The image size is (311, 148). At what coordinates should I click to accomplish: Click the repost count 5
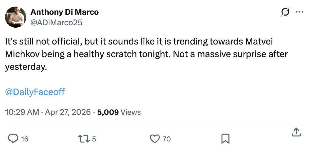click(x=94, y=139)
